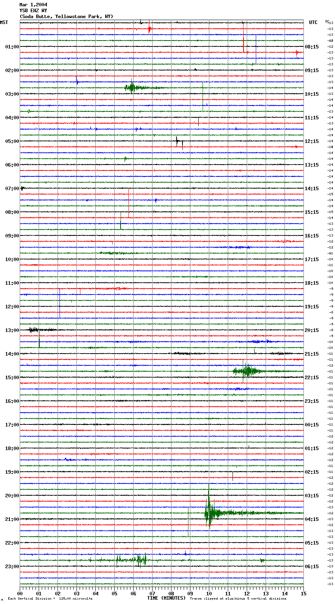Pick the '06:00' MST row label
Screen dimensions: 335x604
pyautogui.click(x=12, y=165)
